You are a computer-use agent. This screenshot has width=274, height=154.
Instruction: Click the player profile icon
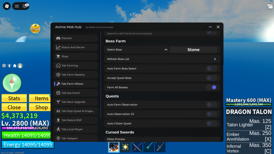click(x=20, y=66)
